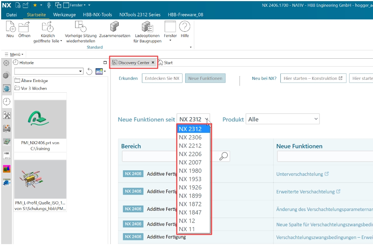Screen dimensions: 373x246
Task: Switch to the Werkzeuge tab
Action: tap(65, 15)
